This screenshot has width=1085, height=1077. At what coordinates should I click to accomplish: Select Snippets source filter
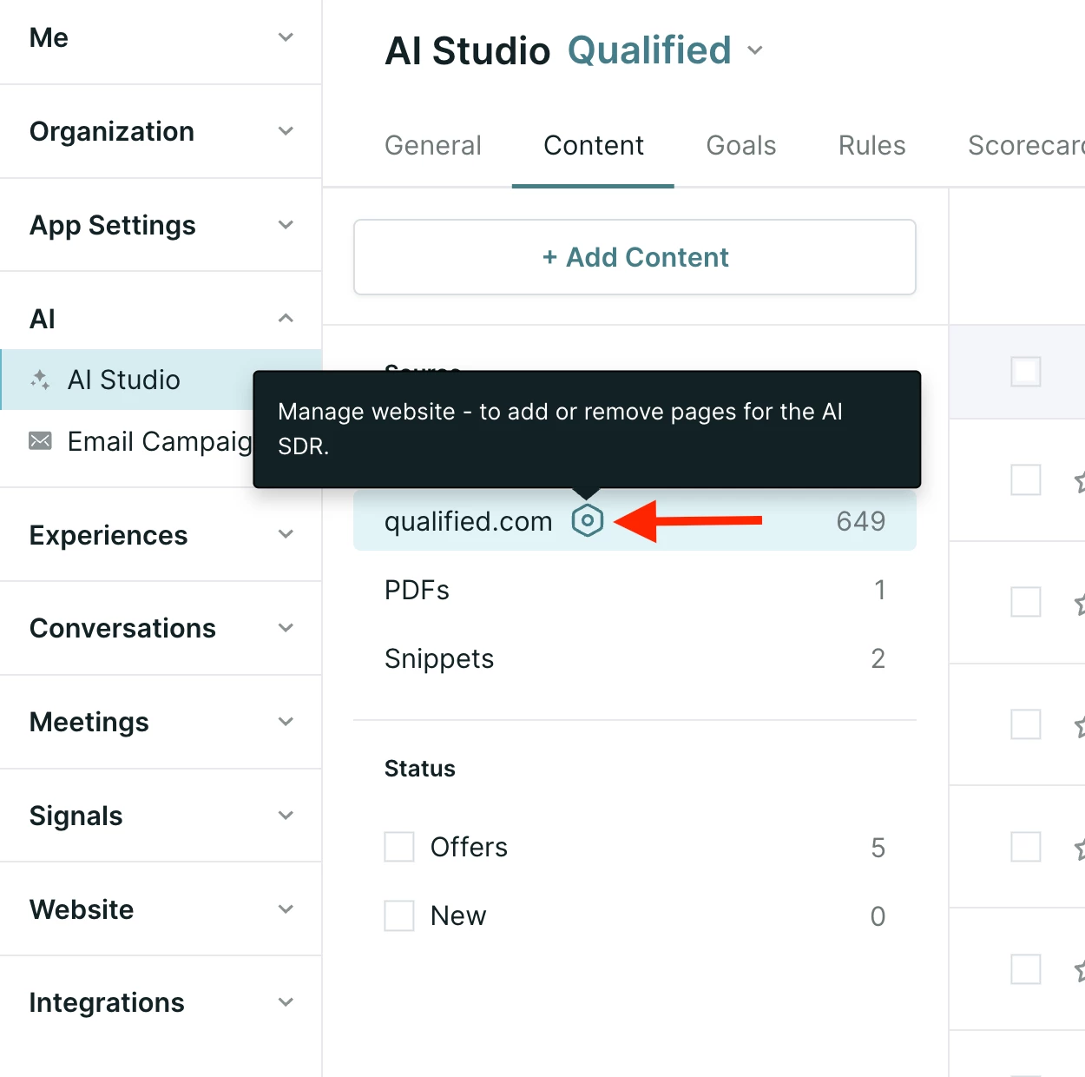point(635,658)
